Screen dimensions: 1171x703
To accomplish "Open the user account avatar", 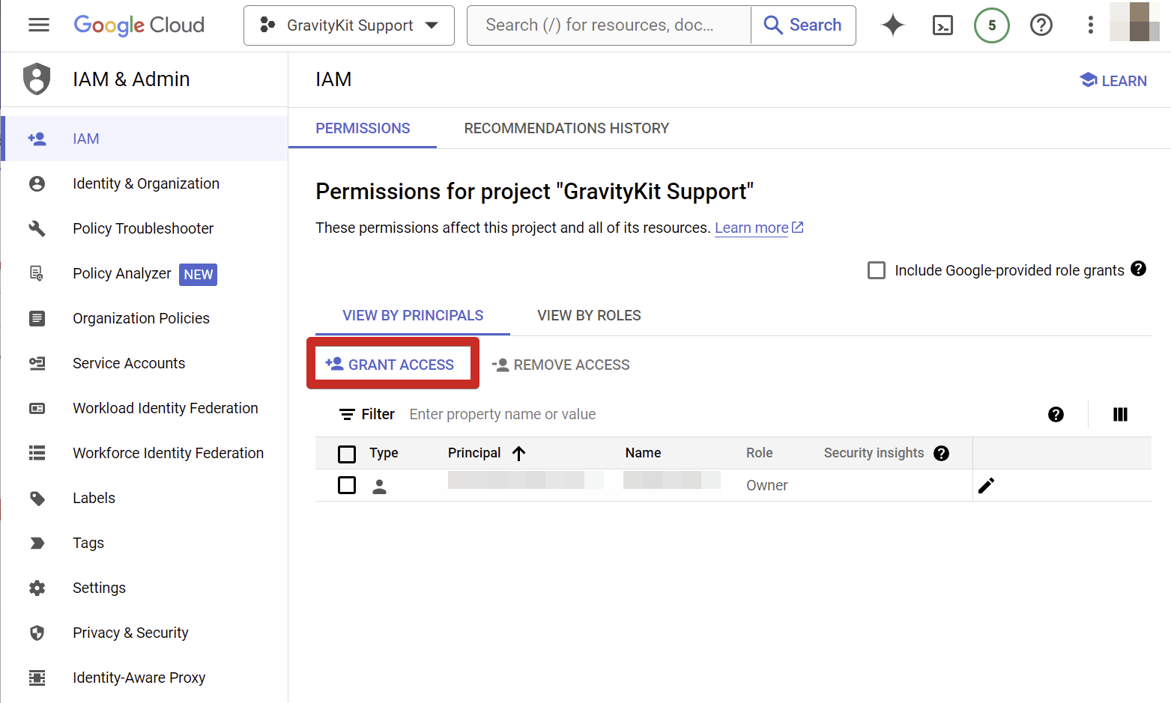I will tap(1134, 22).
